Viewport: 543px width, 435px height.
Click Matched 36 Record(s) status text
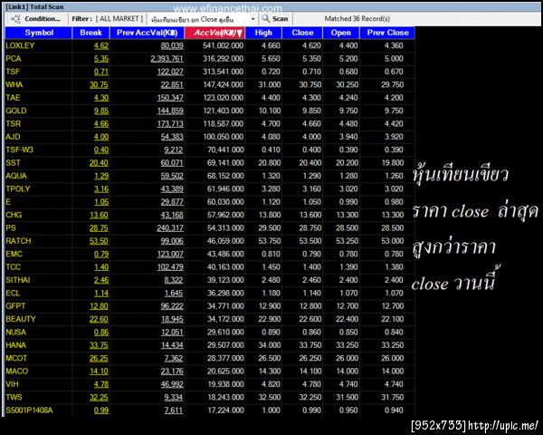[x=357, y=19]
